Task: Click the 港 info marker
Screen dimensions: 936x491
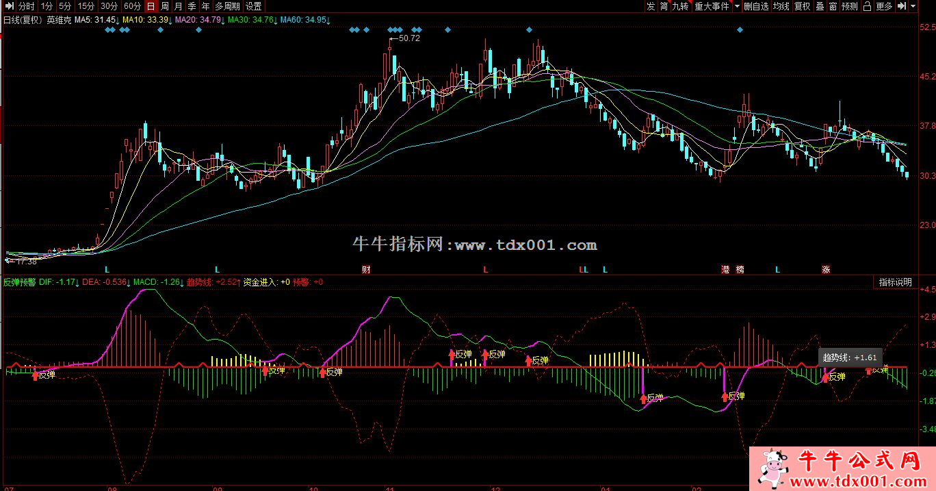Action: click(x=725, y=270)
